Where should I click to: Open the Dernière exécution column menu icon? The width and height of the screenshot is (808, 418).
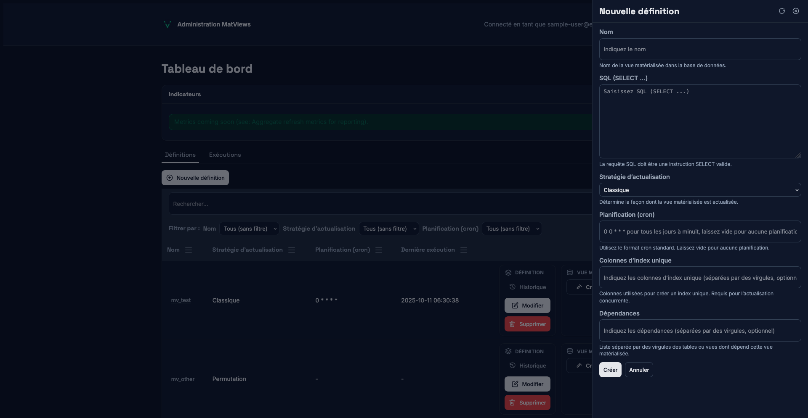pyautogui.click(x=464, y=250)
